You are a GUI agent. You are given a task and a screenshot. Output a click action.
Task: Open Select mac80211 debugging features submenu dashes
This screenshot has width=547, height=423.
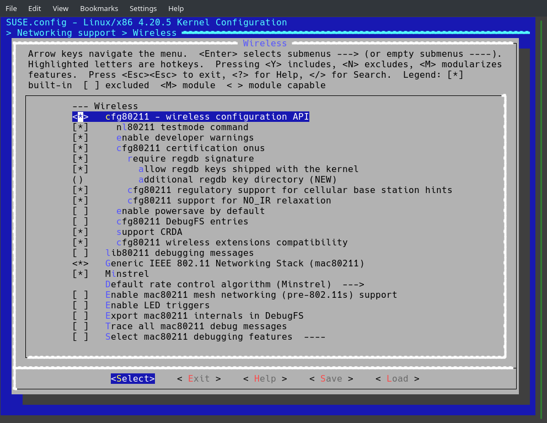[x=315, y=336]
